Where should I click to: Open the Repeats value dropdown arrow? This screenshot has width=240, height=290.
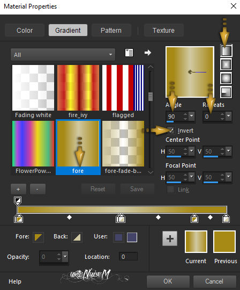(228, 116)
